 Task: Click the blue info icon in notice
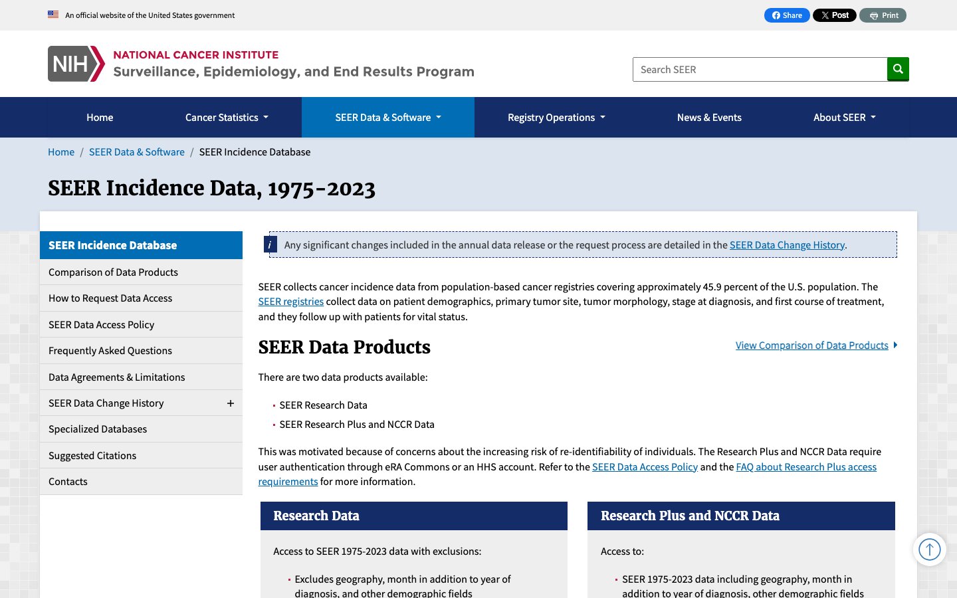click(x=270, y=245)
